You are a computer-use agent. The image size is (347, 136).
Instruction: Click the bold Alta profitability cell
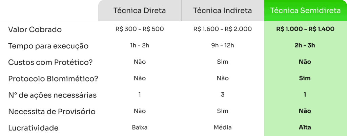[x=305, y=128]
